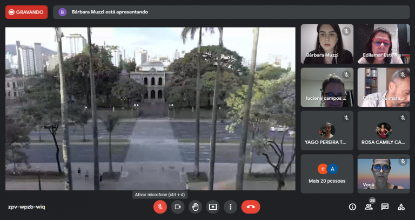Screen dimensions: 415x220
Task: Select Edilamar Esteves's video tile
Action: tap(384, 44)
